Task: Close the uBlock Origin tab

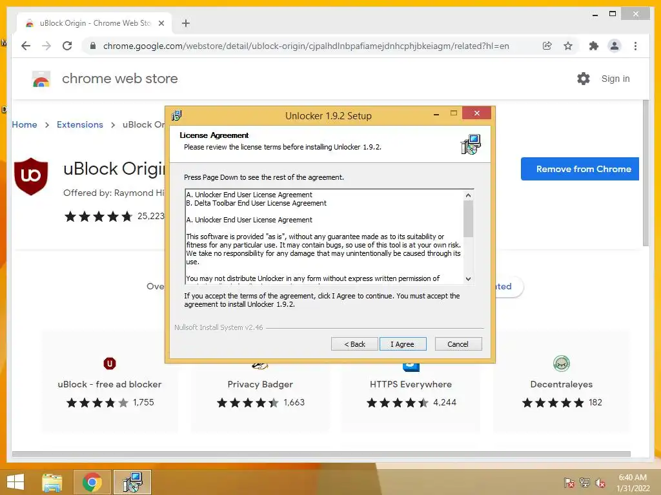Action: [161, 23]
